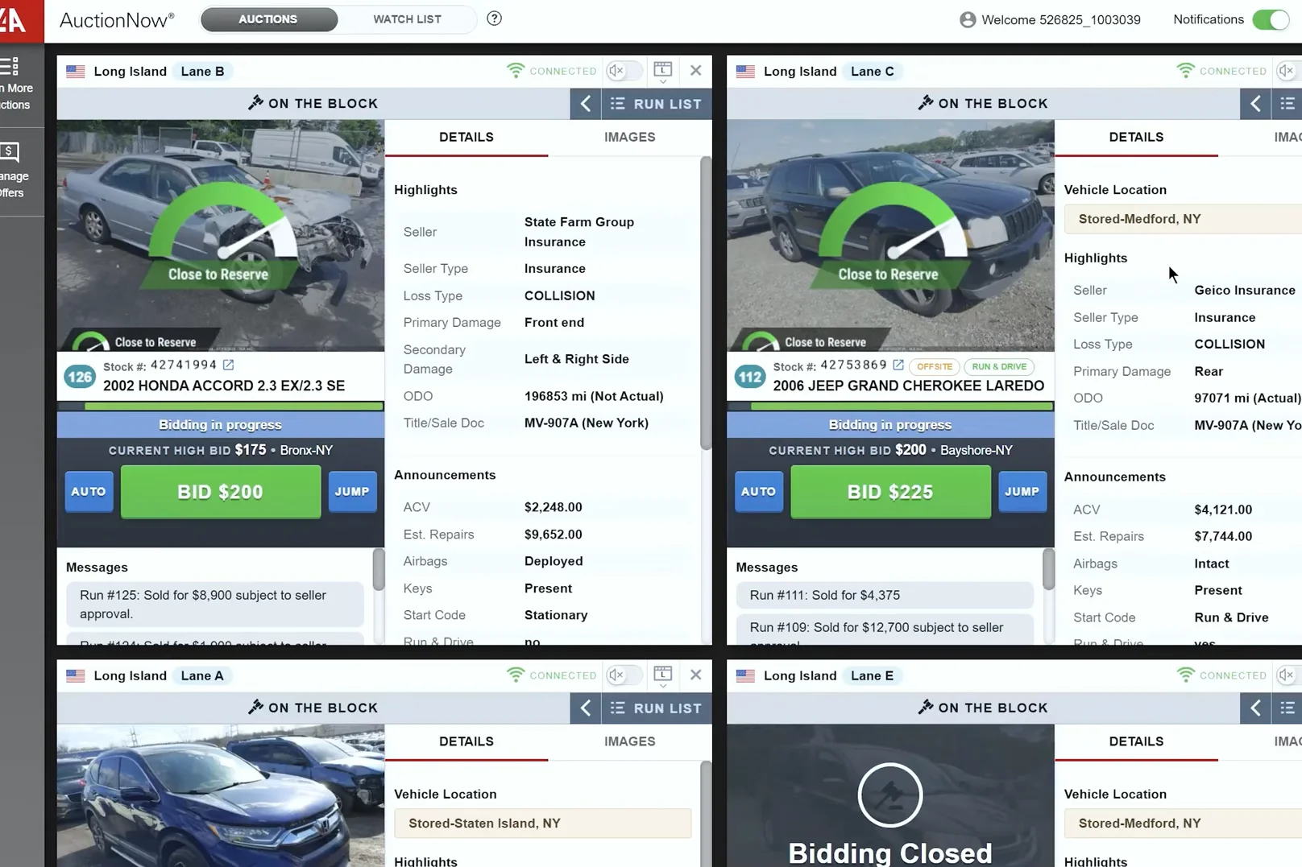Click AUTO bid for the Honda Accord

[x=89, y=492]
